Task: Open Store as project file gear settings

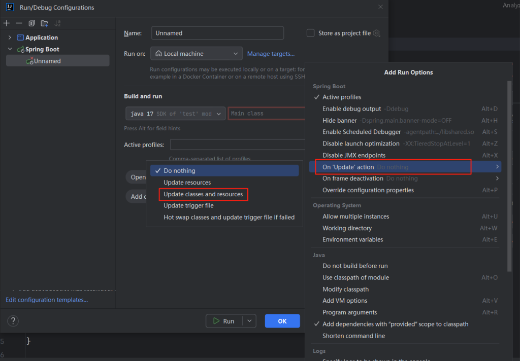Action: coord(376,33)
